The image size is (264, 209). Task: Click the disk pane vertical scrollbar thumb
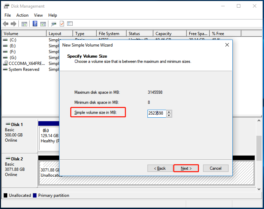click(x=259, y=149)
